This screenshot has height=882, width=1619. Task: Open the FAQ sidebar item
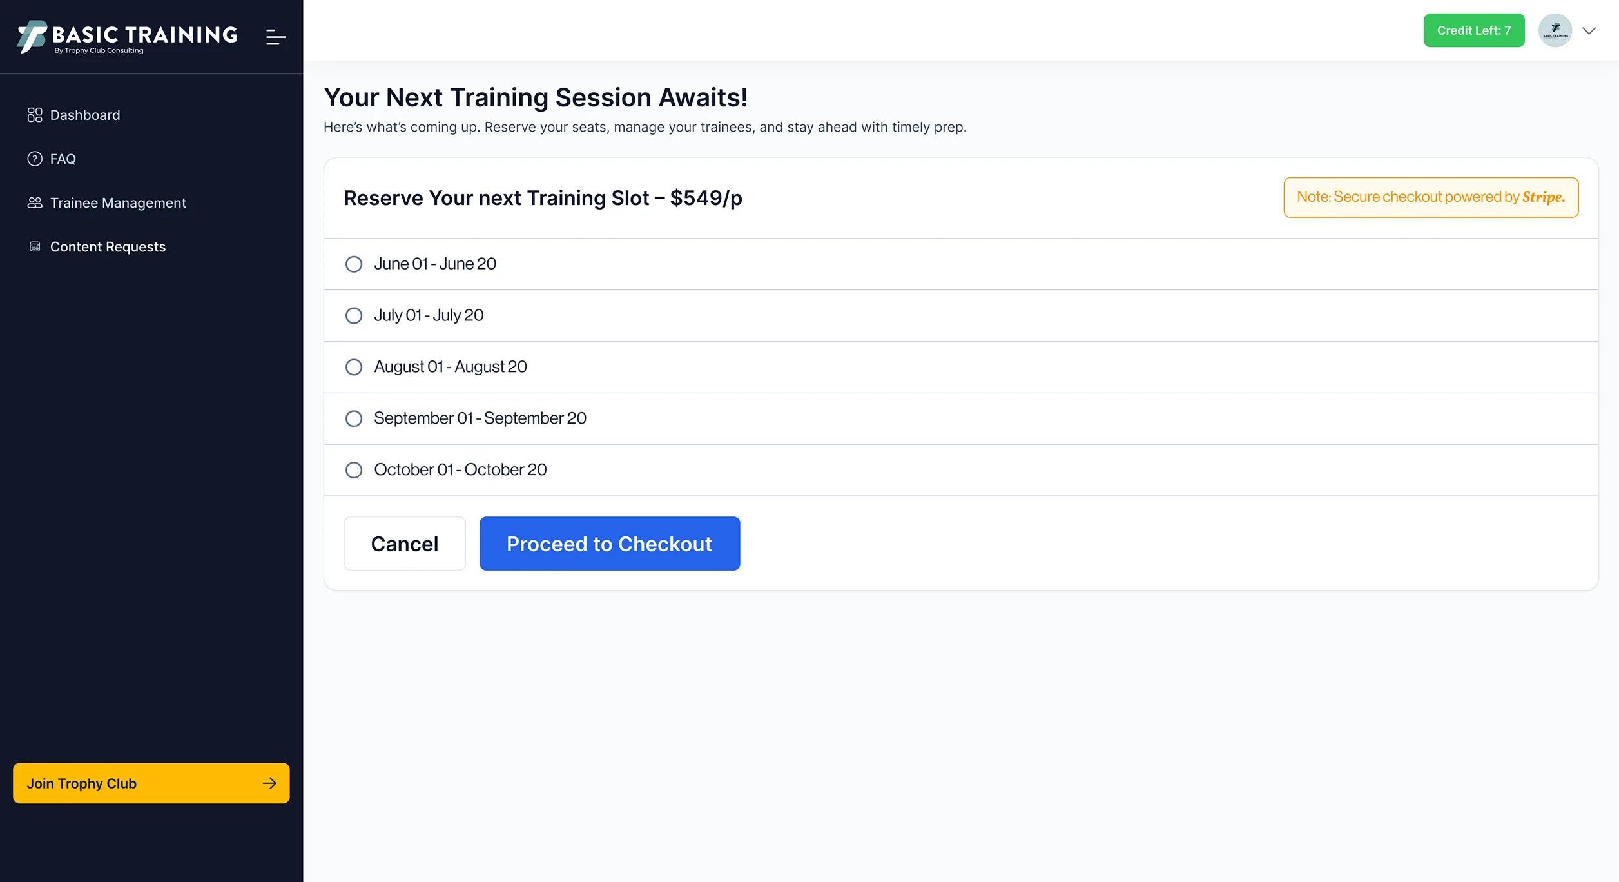point(52,159)
